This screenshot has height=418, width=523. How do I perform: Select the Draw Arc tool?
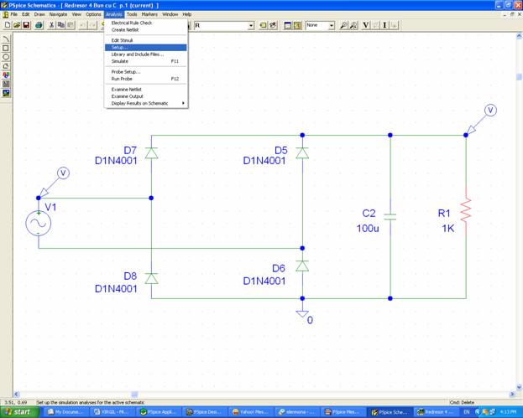[x=6, y=39]
